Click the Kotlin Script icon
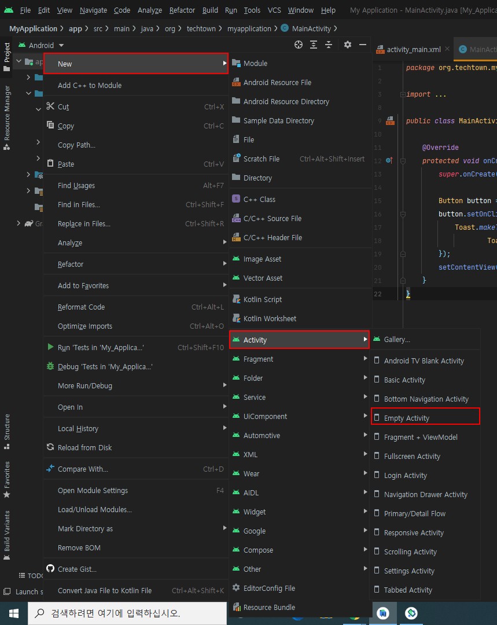This screenshot has width=497, height=625. click(236, 299)
